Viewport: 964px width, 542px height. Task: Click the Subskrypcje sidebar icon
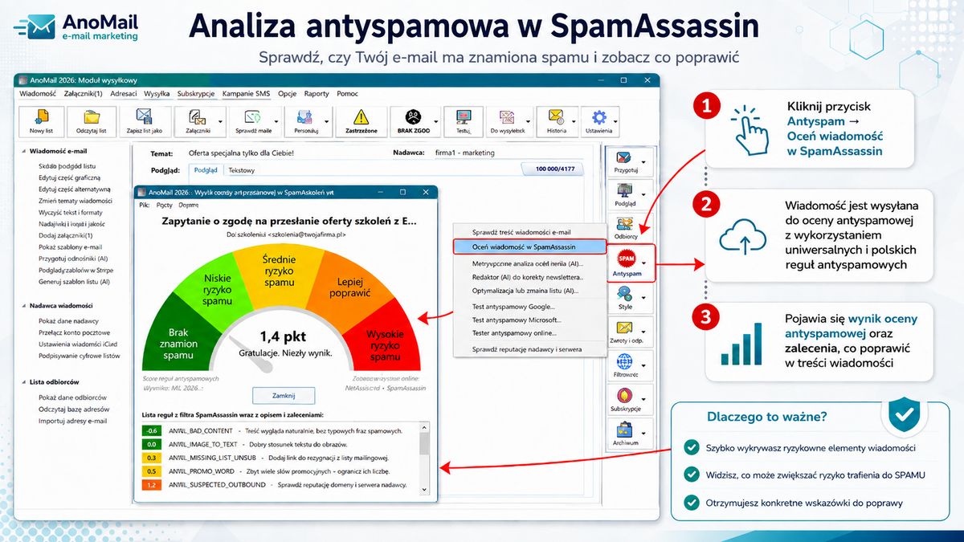coord(625,396)
